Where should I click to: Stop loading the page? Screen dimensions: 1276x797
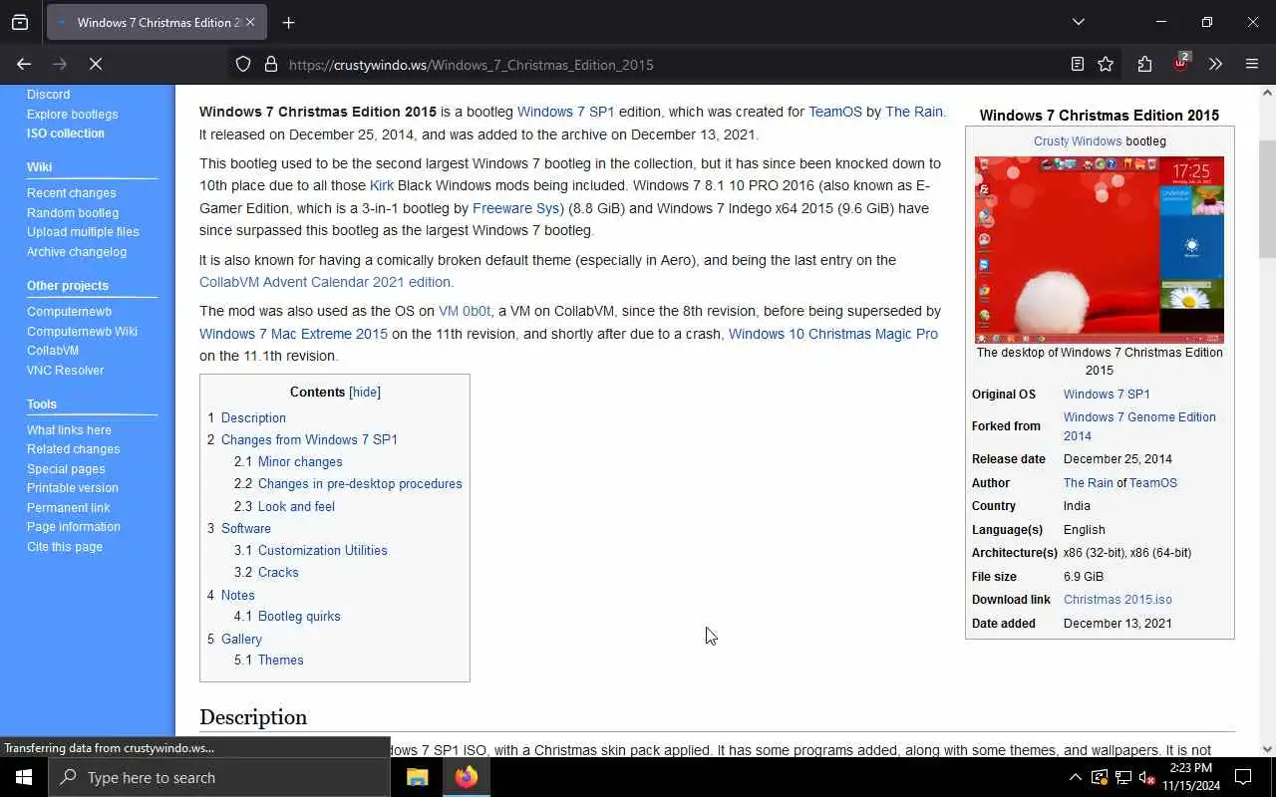pos(96,64)
